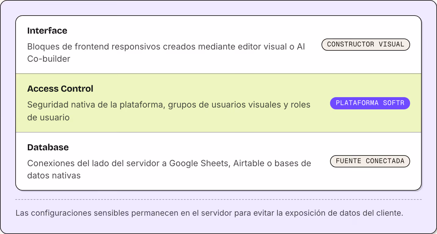
Task: Click the description starting 'Seguridad nativa de la plataforma'
Action: [169, 111]
